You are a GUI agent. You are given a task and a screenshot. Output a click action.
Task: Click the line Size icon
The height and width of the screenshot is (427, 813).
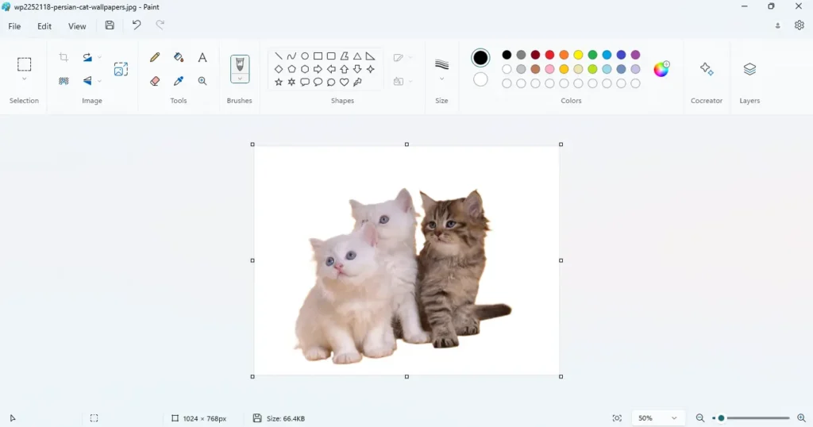pos(441,64)
